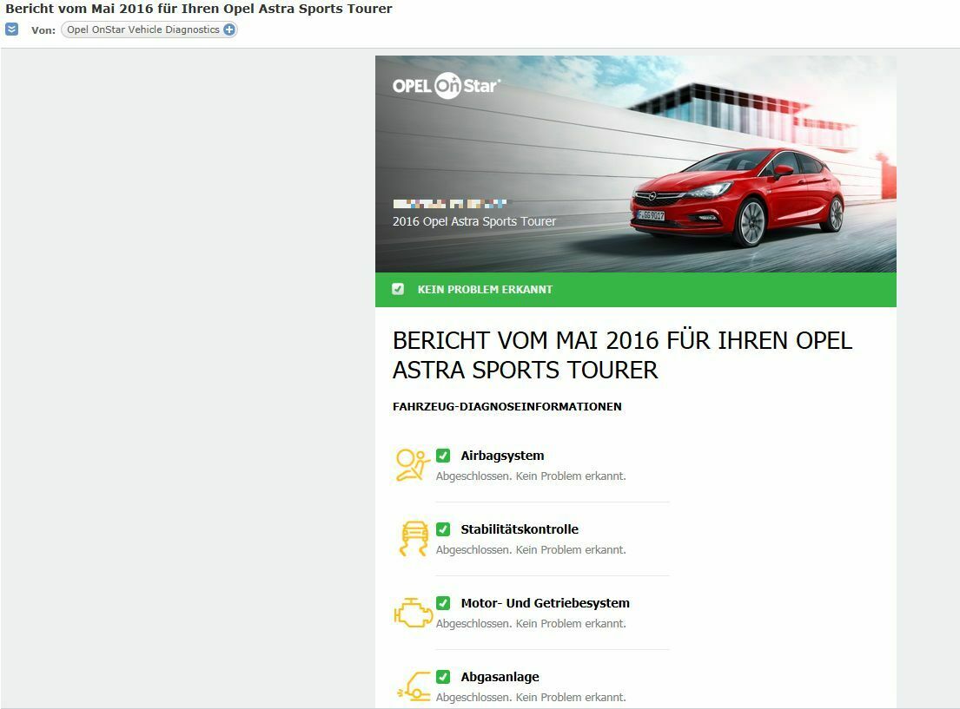Click status text under Abgasanlage

tap(531, 698)
